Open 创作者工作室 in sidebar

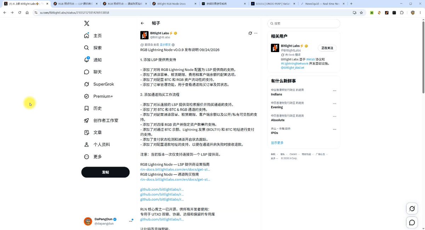(x=101, y=120)
